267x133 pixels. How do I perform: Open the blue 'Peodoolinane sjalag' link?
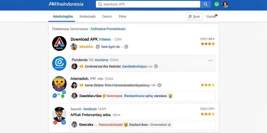[x=138, y=96]
